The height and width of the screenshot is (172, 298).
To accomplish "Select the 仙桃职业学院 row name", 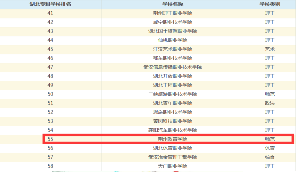I will click(x=173, y=40).
